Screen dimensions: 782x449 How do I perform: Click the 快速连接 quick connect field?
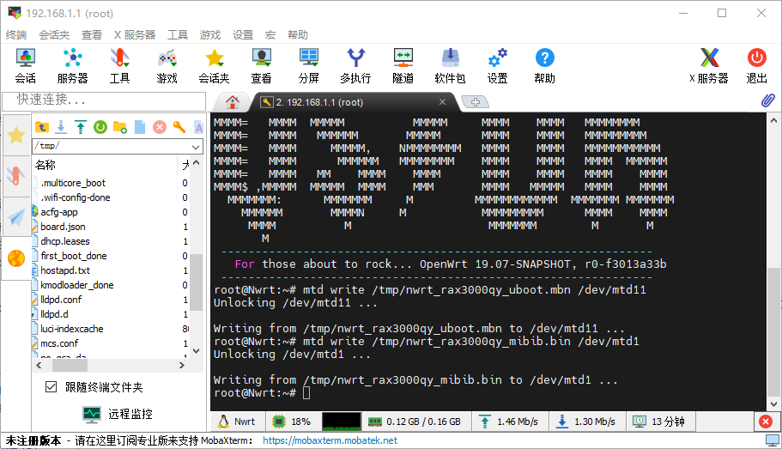[103, 100]
